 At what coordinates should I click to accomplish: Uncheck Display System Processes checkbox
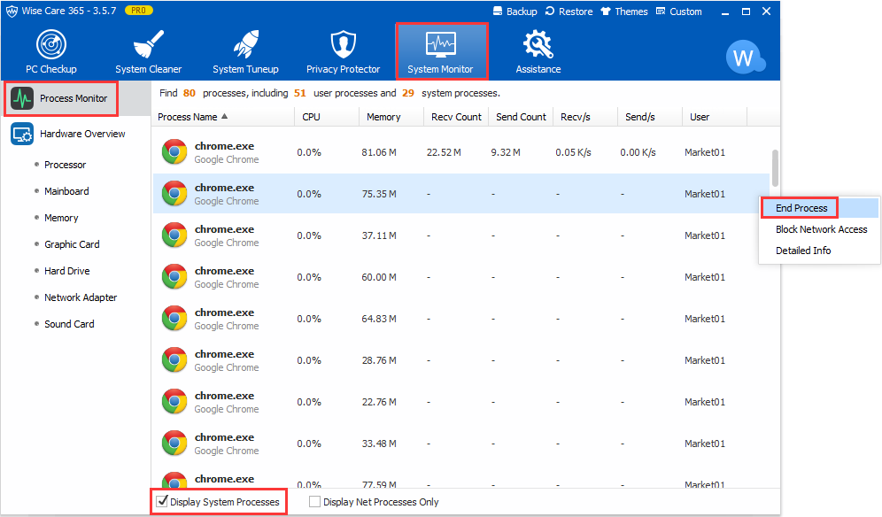pyautogui.click(x=162, y=501)
